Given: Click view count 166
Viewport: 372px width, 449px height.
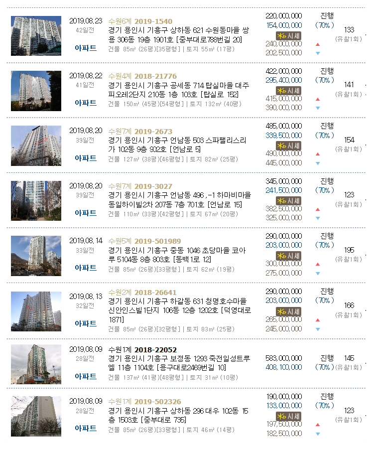Looking at the screenshot, I should (x=349, y=305).
